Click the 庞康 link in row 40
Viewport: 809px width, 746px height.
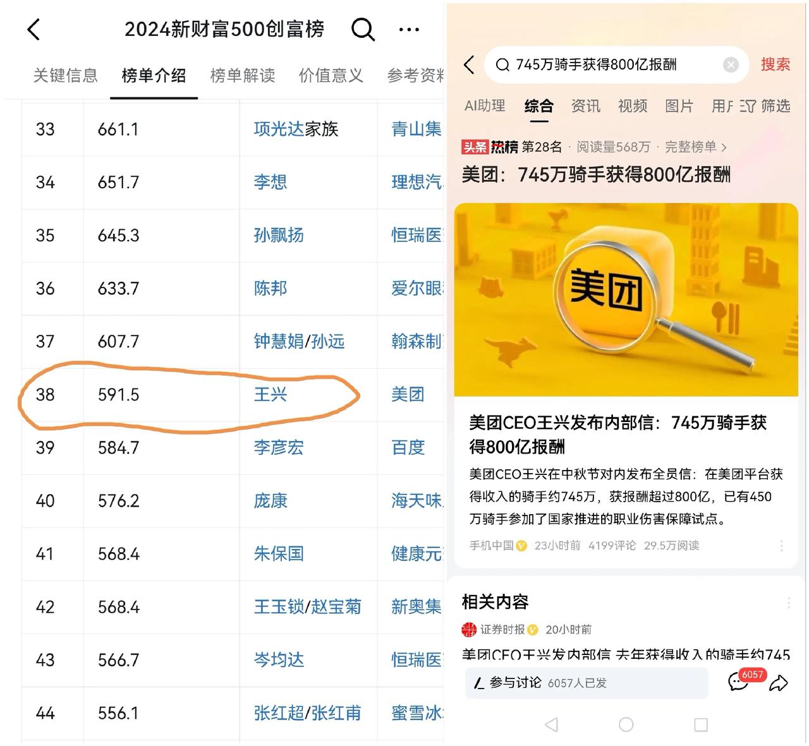coord(271,501)
